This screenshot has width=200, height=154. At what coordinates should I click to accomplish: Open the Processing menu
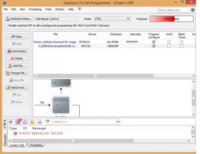35,9
